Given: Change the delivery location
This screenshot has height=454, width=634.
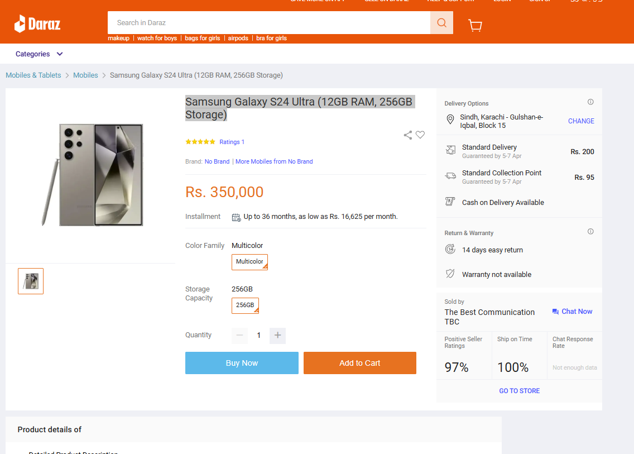Looking at the screenshot, I should [581, 121].
